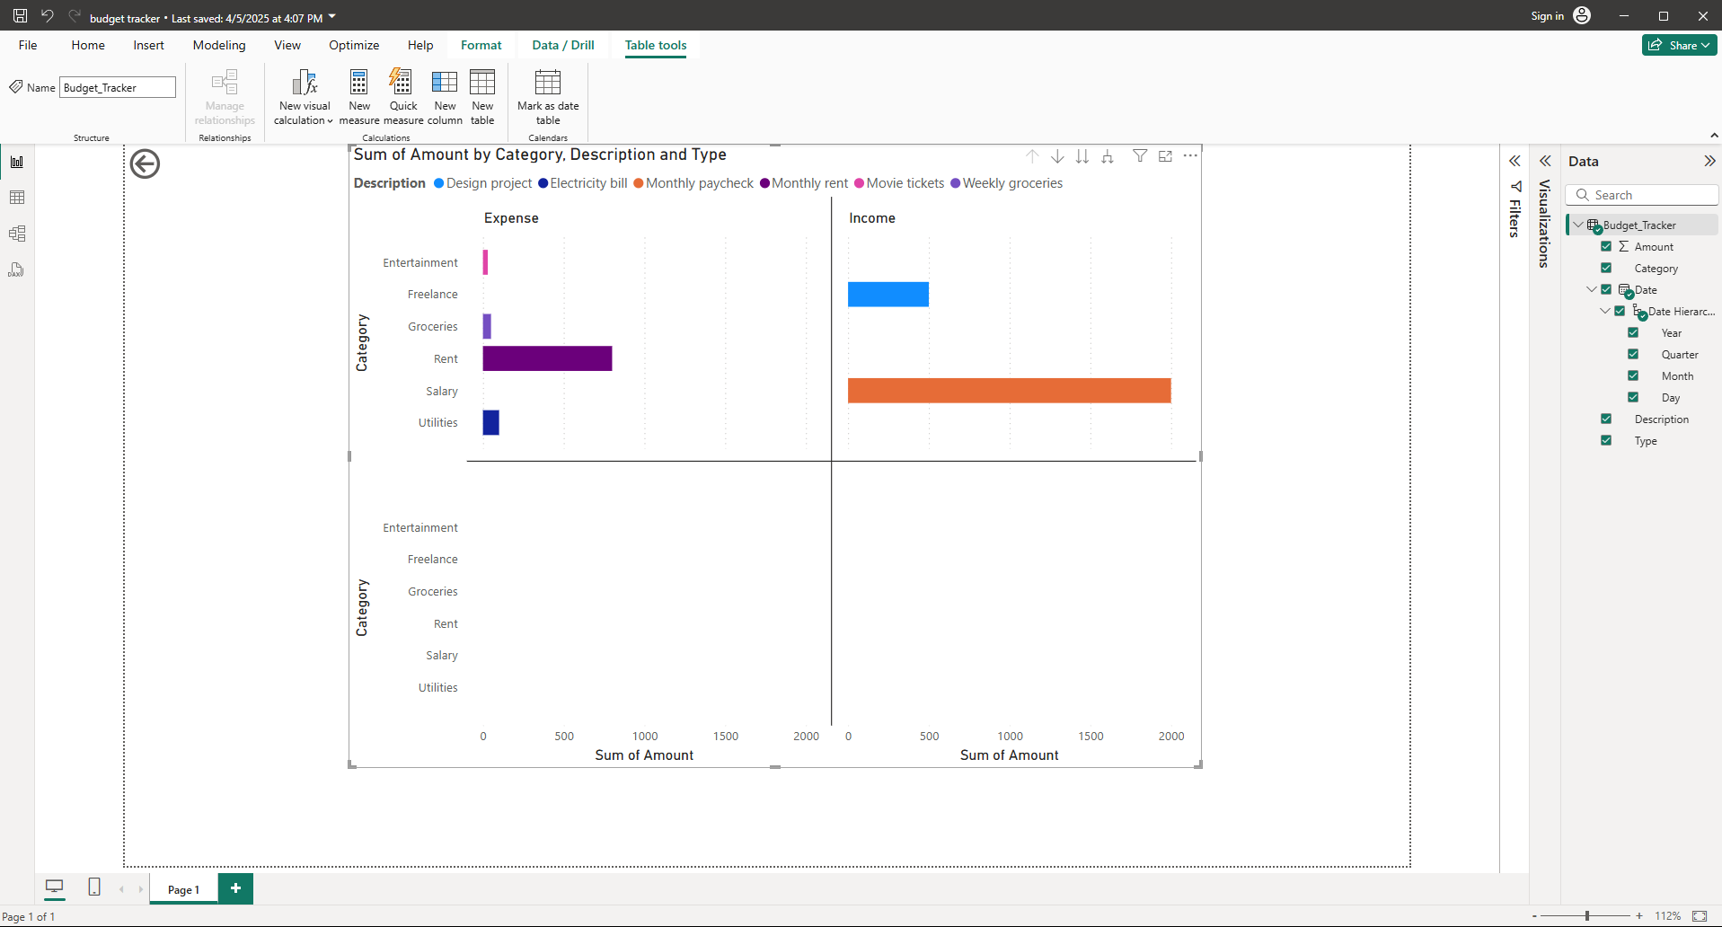Collapse the Budget_Tracker table tree
Screen dimensions: 1722x927
[1578, 225]
